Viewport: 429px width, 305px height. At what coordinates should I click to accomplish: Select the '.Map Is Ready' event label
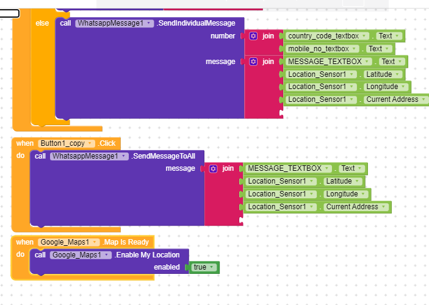coord(126,242)
